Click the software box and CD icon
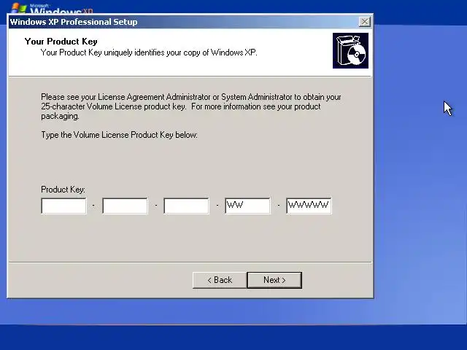467x350 pixels. [350, 50]
